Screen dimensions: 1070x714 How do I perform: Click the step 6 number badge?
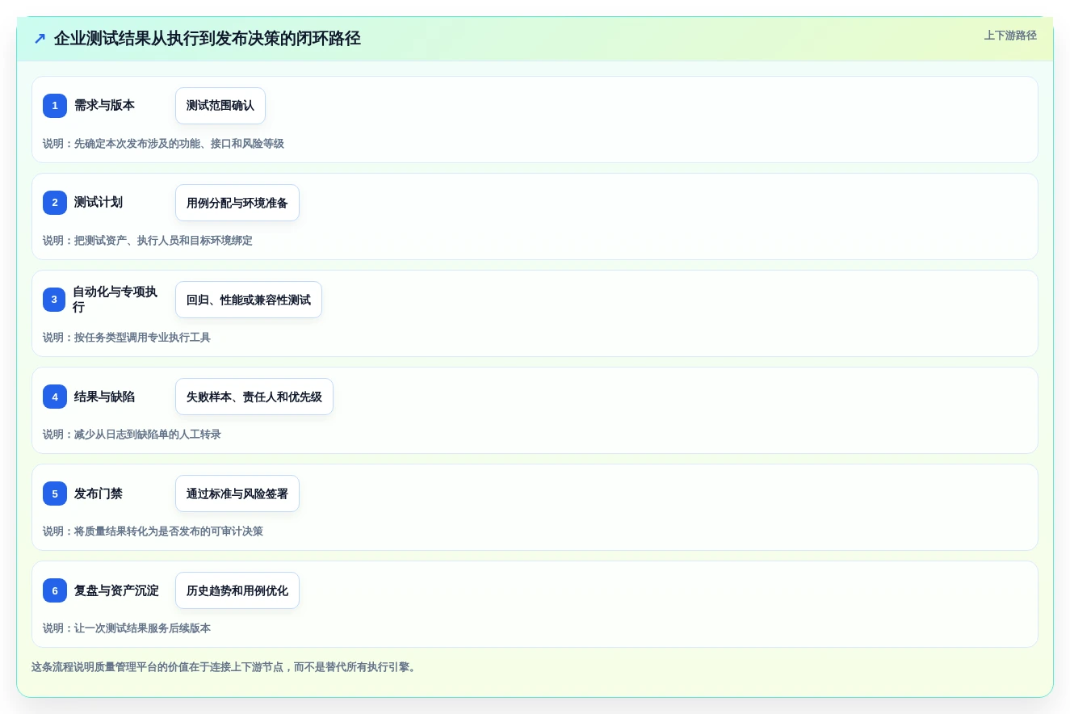(x=55, y=590)
